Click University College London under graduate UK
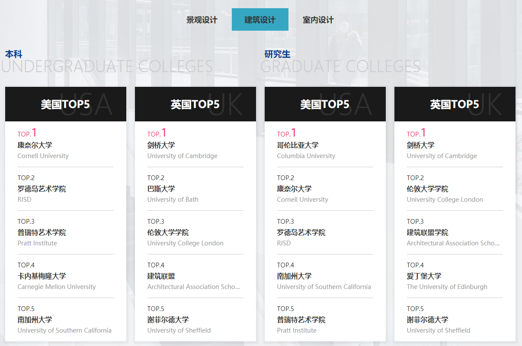The height and width of the screenshot is (346, 522). point(445,200)
